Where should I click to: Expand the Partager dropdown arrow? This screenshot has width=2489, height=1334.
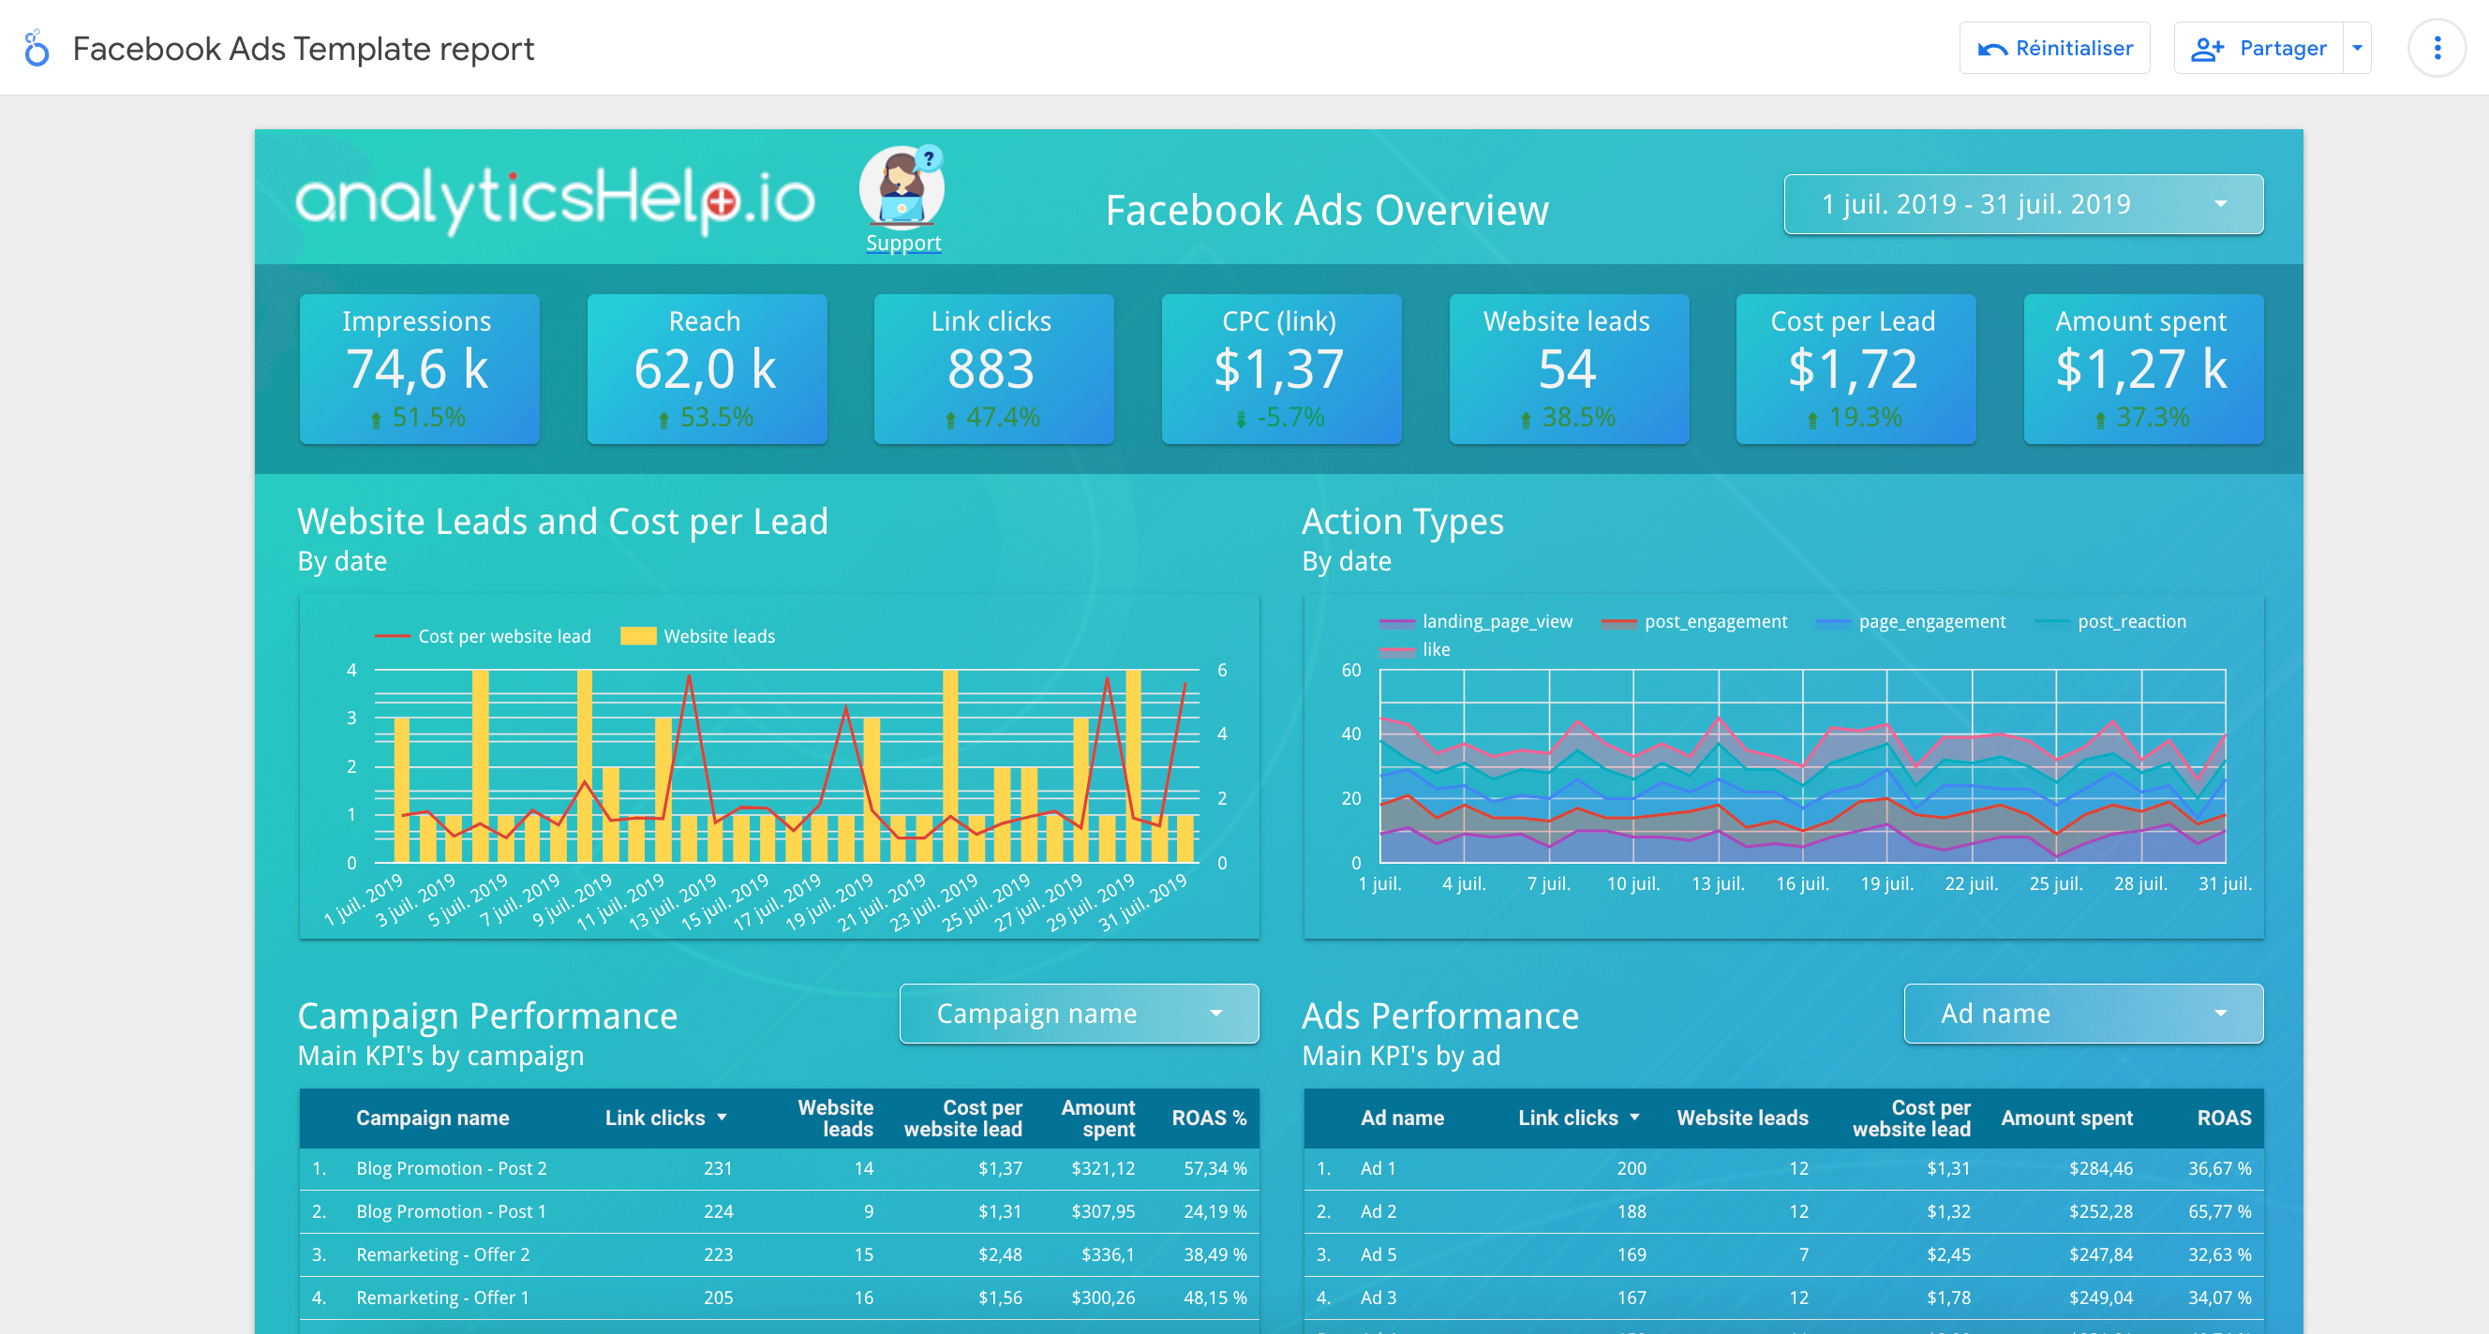2358,48
